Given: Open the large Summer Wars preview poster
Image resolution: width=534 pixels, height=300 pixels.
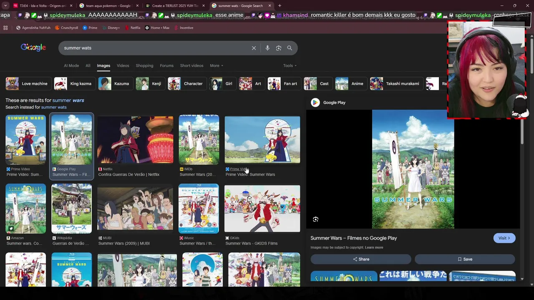Looking at the screenshot, I should click(x=413, y=169).
